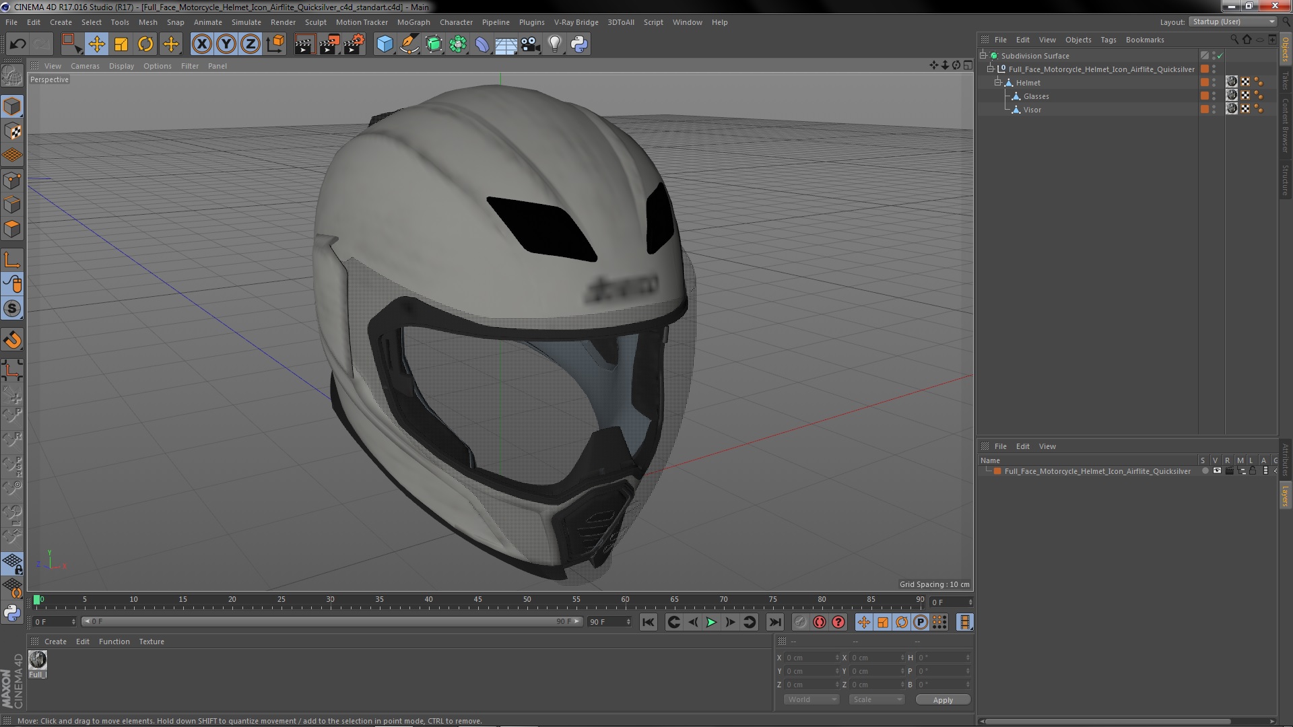The image size is (1293, 727).
Task: Open the V-Ray Bridge menu
Action: (576, 22)
